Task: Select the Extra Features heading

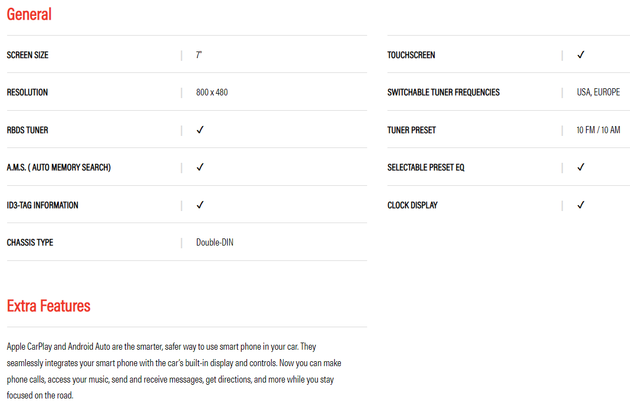Action: point(49,306)
